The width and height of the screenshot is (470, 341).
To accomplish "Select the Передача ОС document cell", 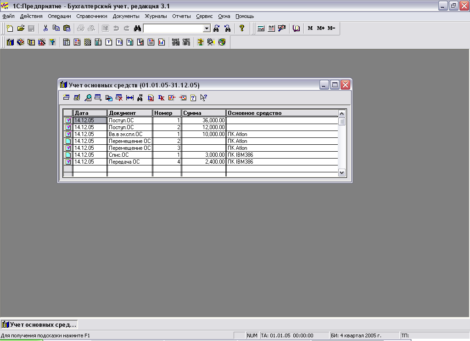I will pos(130,162).
